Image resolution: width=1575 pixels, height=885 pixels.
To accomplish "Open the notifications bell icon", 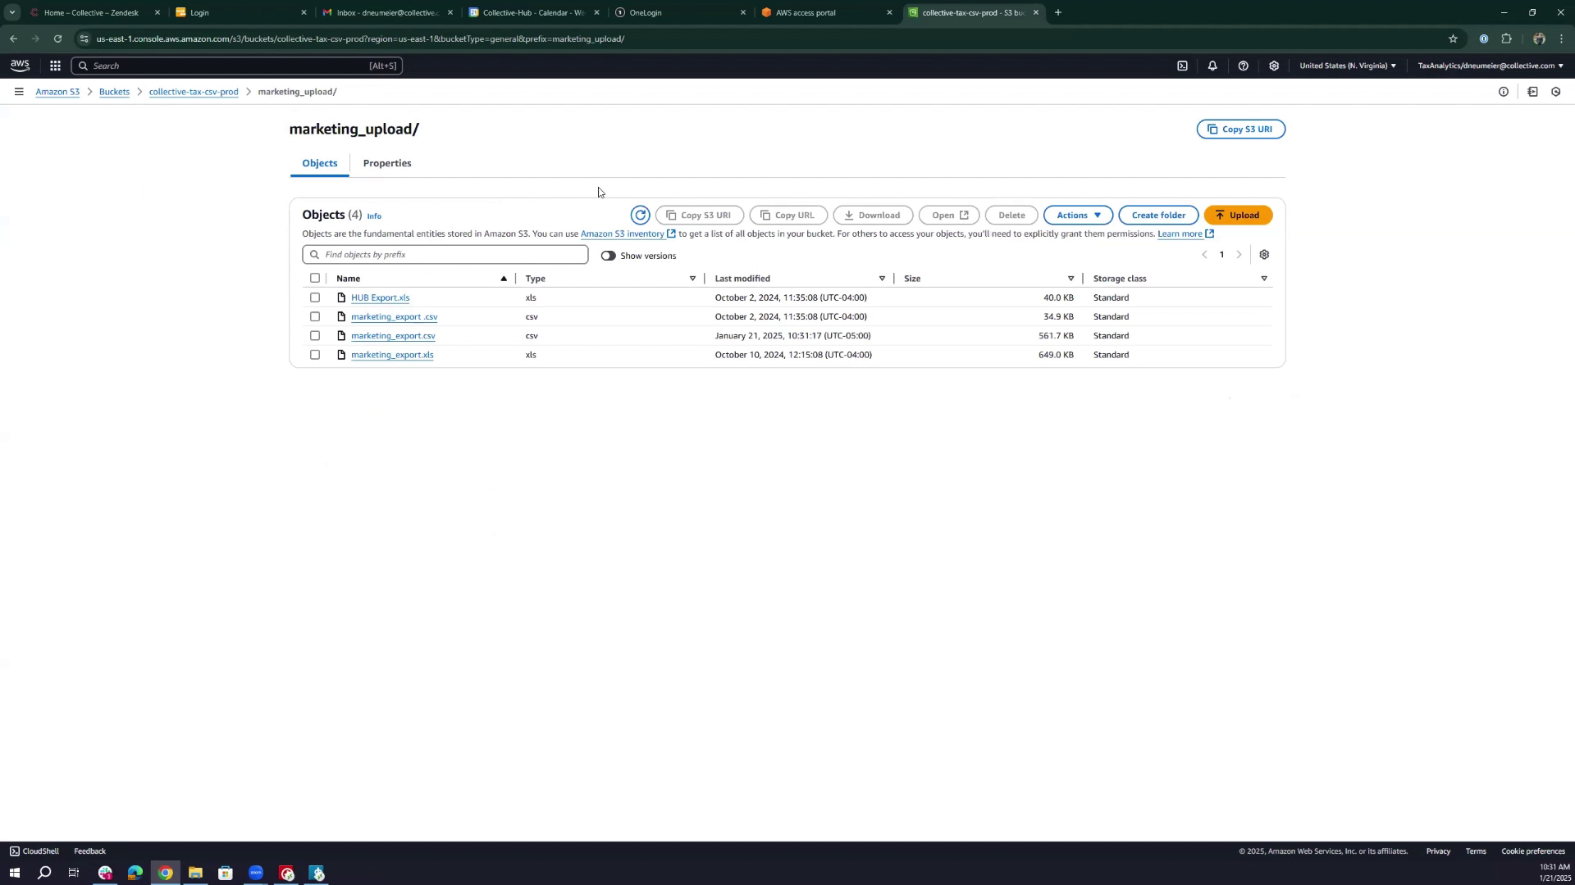I will (1212, 66).
